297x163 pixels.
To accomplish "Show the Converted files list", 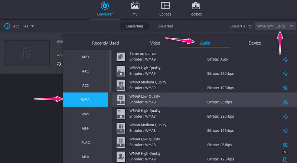I will click(x=164, y=26).
